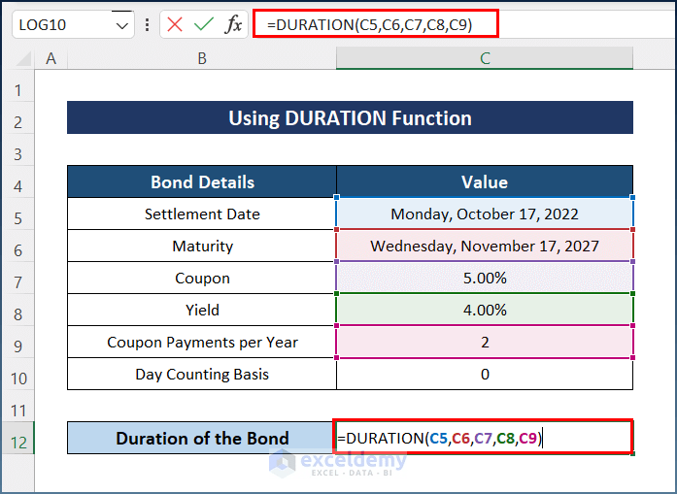This screenshot has height=494, width=677.
Task: Click the Day Counting Basis value 0 cell
Action: (485, 374)
